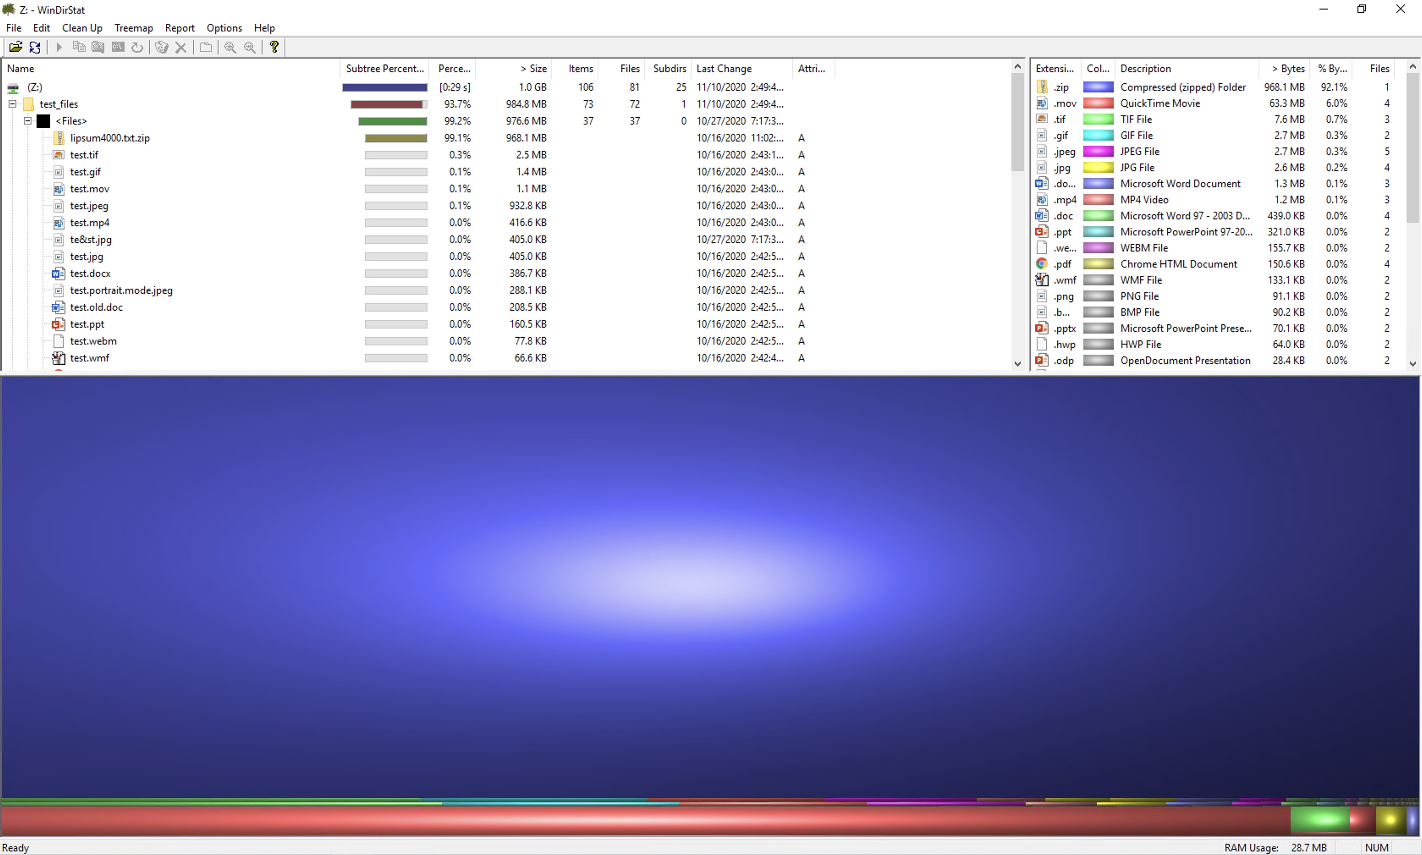Open the Edit menu
The height and width of the screenshot is (855, 1422).
pos(41,28)
